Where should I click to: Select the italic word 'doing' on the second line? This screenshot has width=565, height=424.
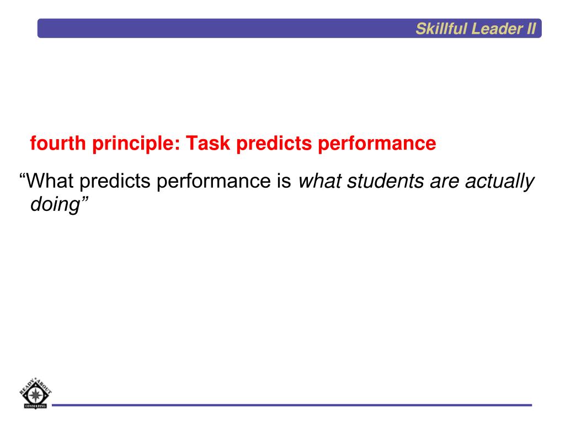55,205
